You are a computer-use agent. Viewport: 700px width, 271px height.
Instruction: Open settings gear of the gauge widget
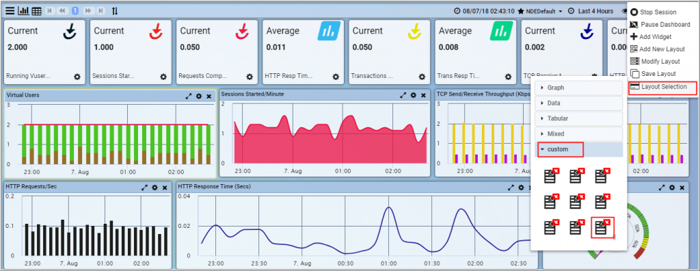[x=673, y=188]
